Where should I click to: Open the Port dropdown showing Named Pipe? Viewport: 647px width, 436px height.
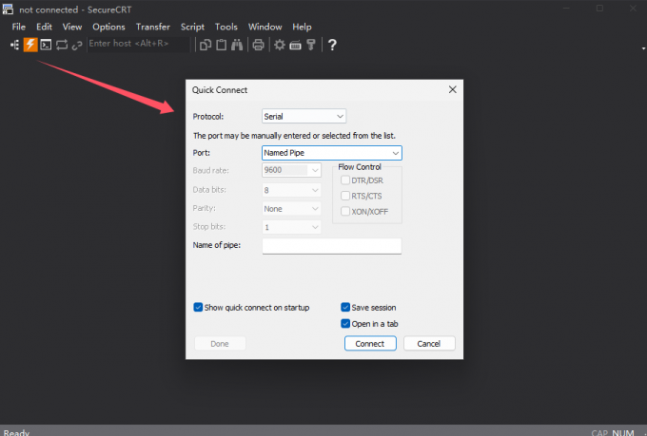pyautogui.click(x=332, y=153)
